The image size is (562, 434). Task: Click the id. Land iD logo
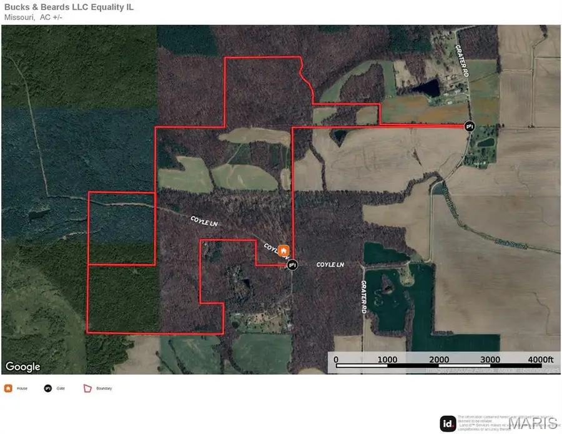(447, 423)
